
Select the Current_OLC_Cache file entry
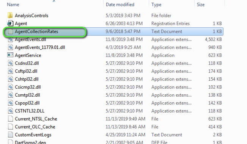click(35, 127)
